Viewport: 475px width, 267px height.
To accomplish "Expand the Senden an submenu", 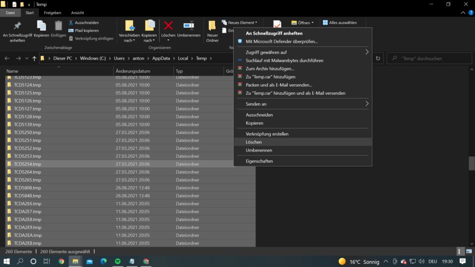I will click(x=367, y=104).
